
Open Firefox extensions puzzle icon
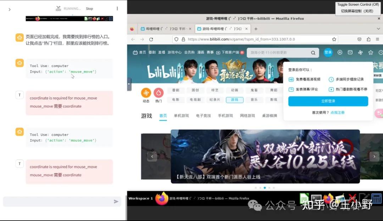(368, 39)
